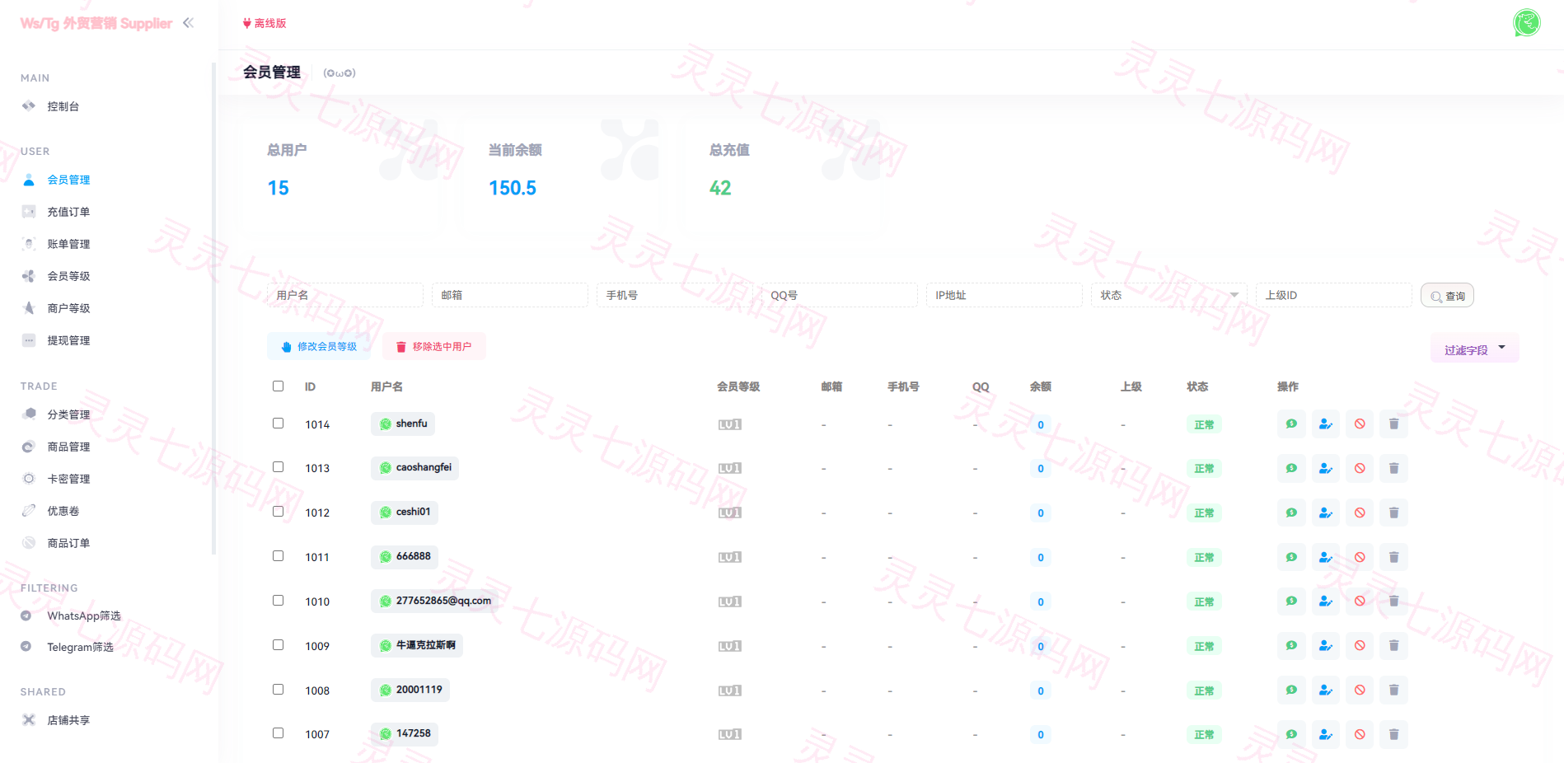Click the trash icon for user 147258

pos(1393,734)
